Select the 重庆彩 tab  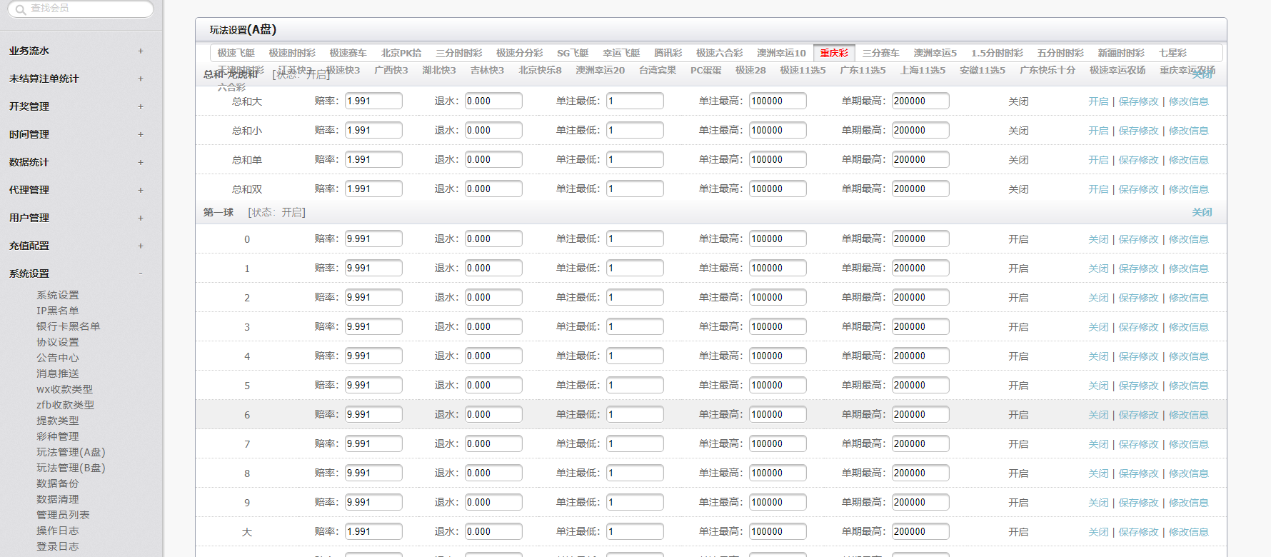click(833, 53)
